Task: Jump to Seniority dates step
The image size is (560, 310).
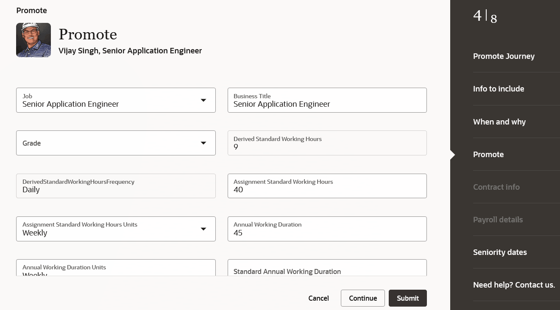Action: pyautogui.click(x=500, y=252)
